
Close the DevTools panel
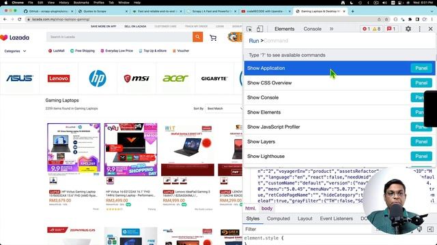pyautogui.click(x=430, y=29)
